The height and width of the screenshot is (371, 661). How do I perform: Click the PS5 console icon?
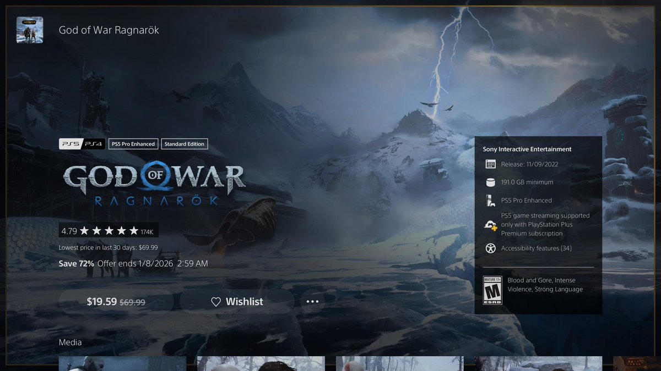coord(490,200)
